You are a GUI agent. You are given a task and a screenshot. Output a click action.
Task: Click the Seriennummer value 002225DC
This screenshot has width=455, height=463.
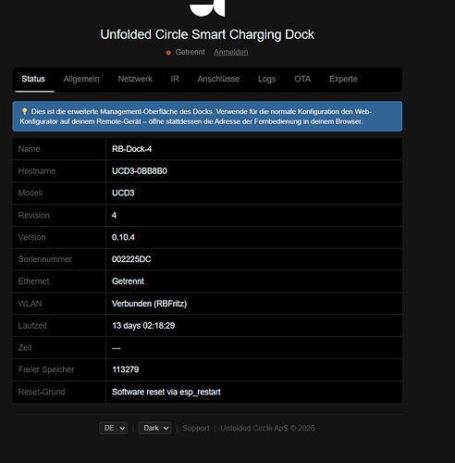click(x=131, y=259)
